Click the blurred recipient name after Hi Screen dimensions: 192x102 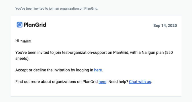click(26, 41)
